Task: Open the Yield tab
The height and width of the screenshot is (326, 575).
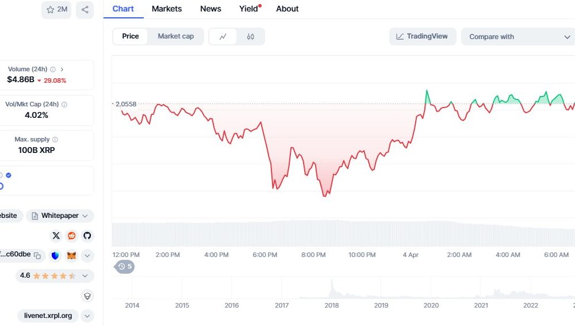Action: pos(250,9)
